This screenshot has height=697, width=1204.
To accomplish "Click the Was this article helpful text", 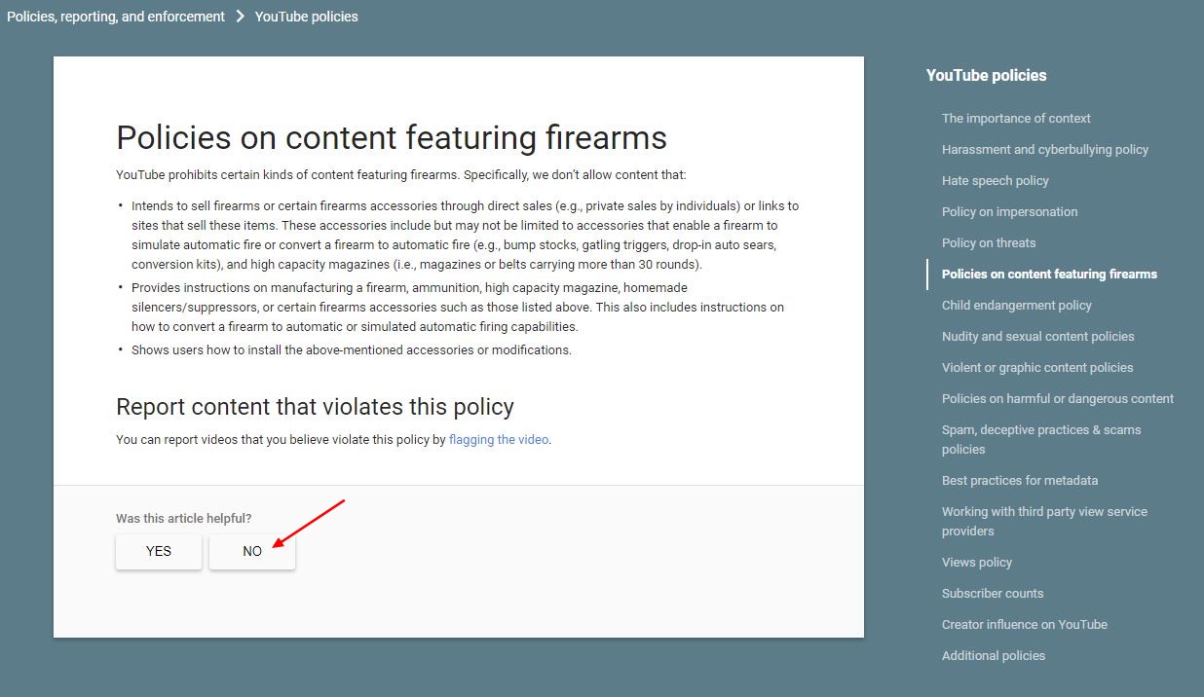I will 183,519.
